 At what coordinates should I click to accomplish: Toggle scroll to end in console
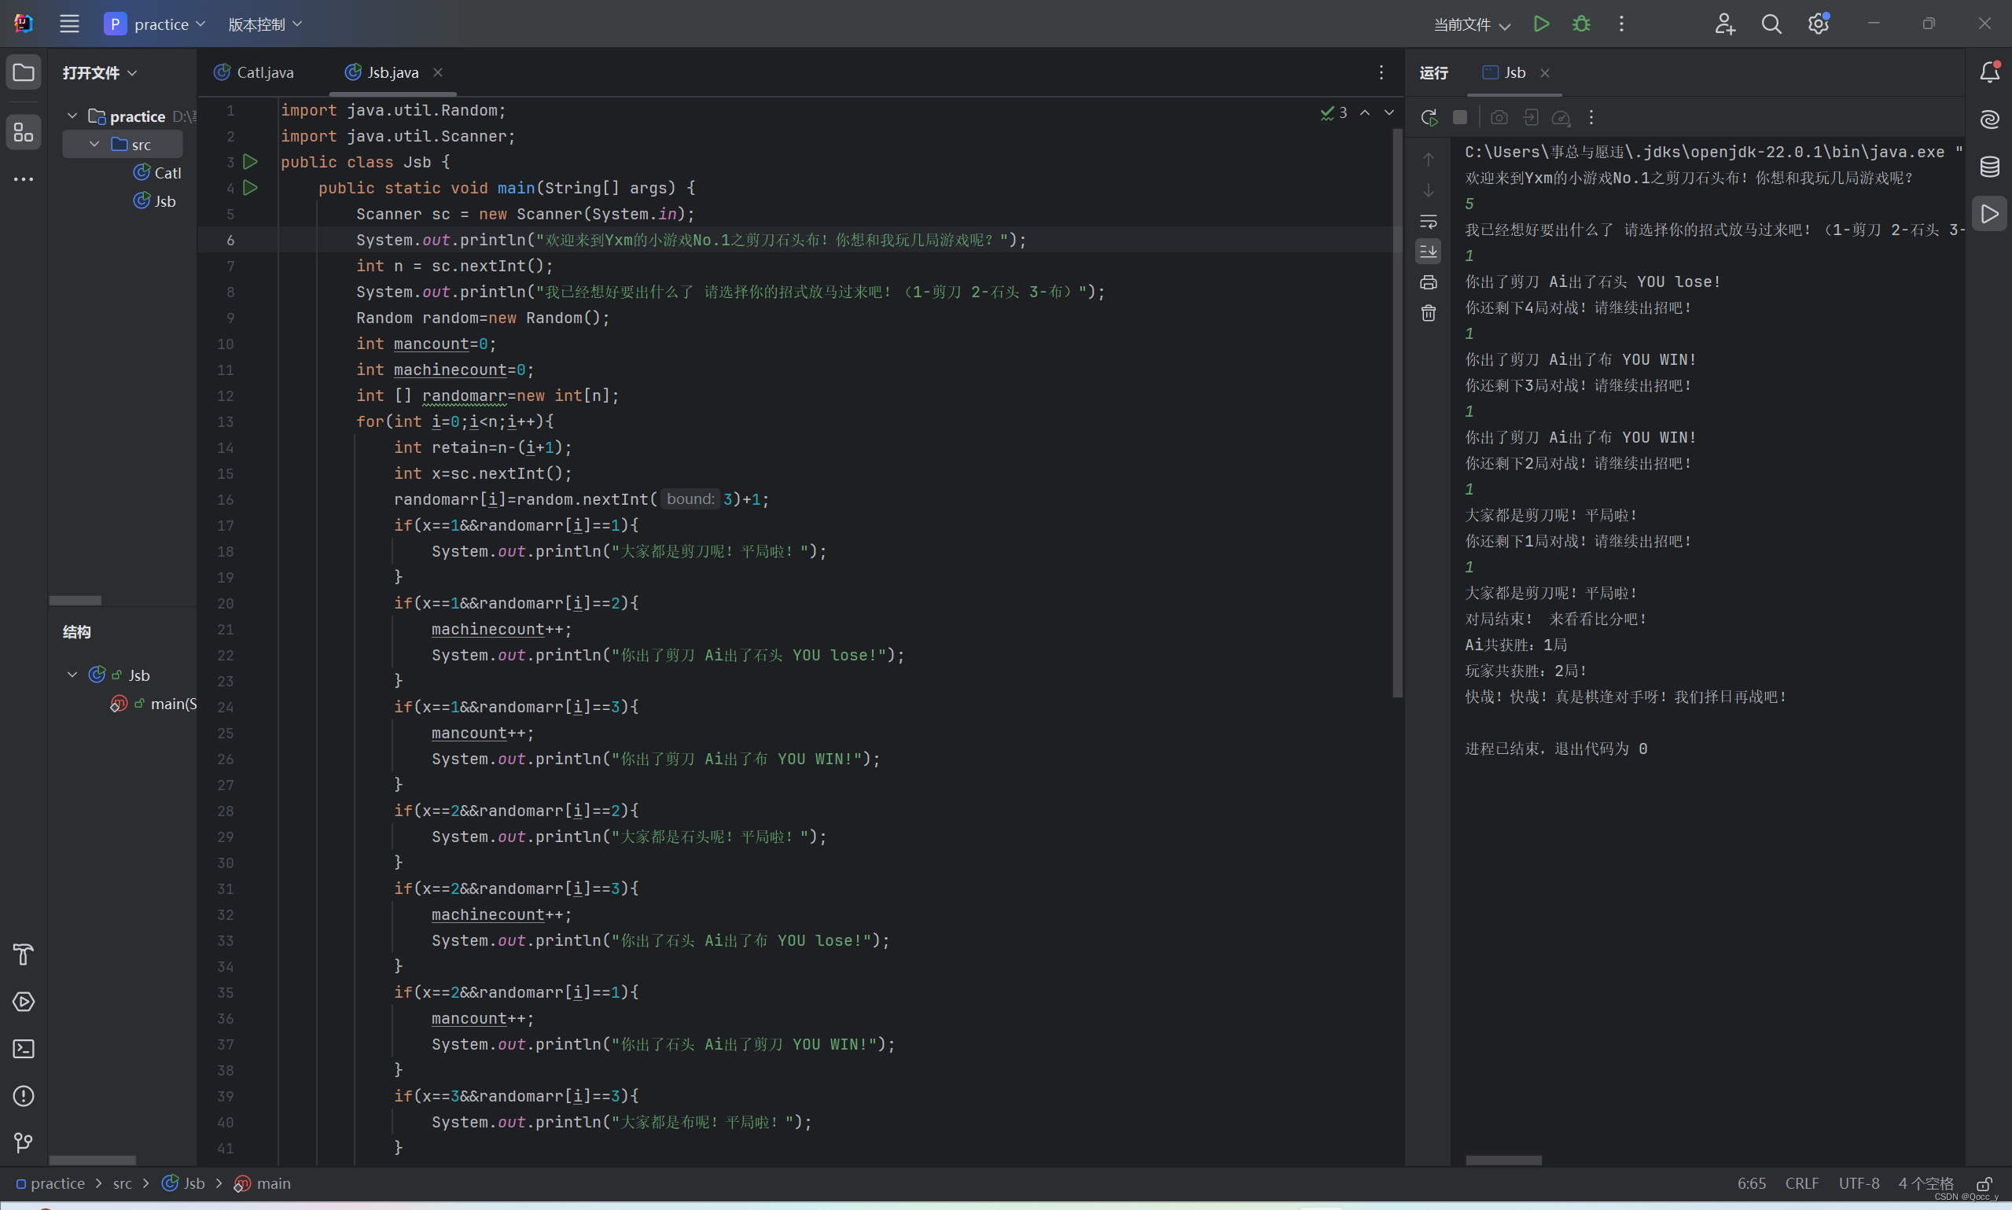click(1429, 251)
